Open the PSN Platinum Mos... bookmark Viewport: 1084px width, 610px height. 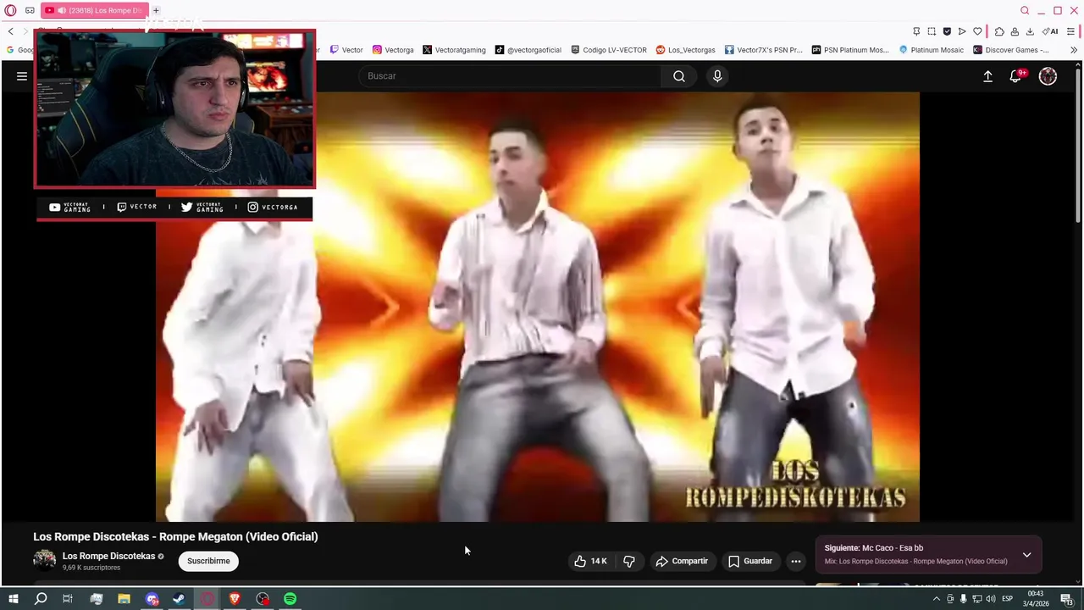point(850,50)
